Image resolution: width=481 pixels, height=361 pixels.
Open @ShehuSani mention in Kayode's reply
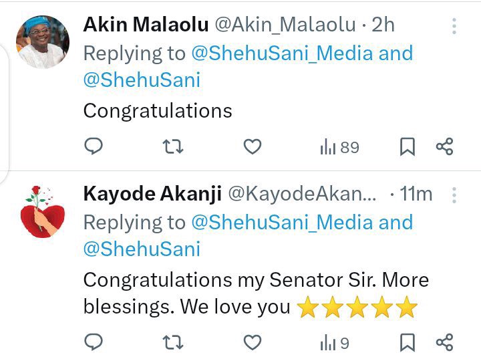142,249
